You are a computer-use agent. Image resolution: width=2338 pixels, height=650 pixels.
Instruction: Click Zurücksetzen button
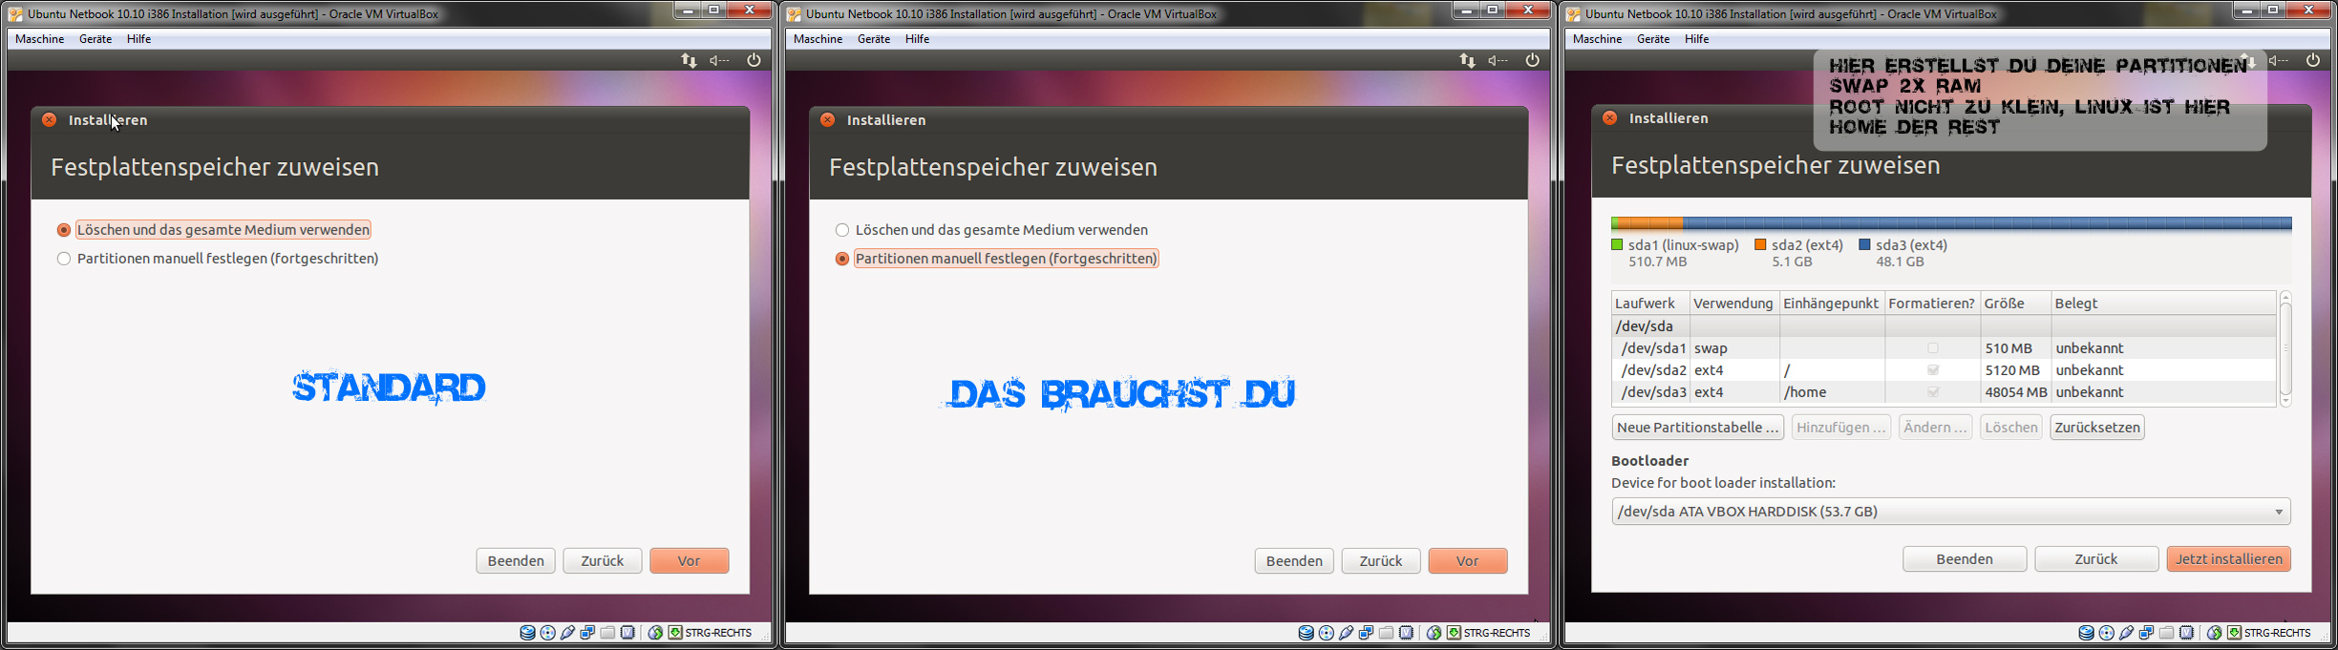point(2097,428)
